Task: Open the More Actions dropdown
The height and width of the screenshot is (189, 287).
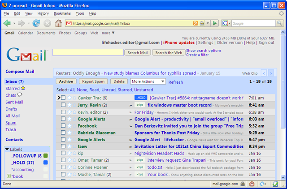Action: pos(148,82)
